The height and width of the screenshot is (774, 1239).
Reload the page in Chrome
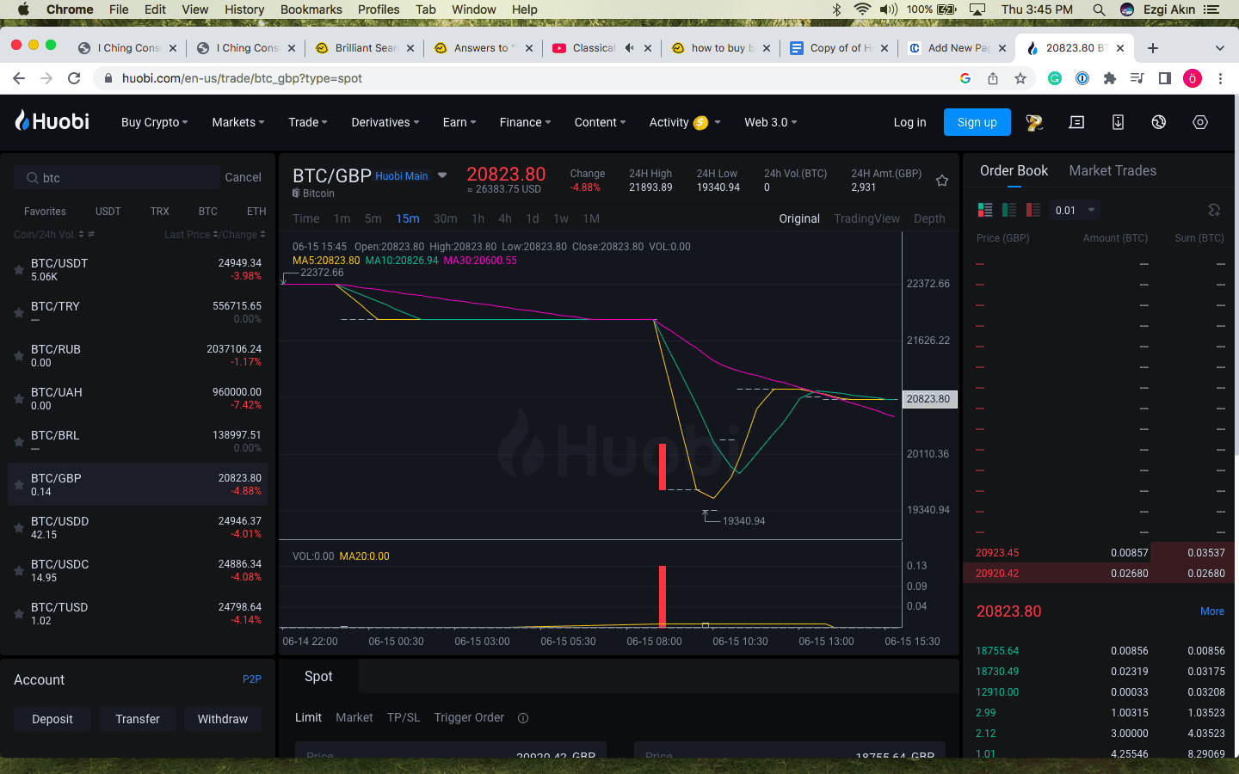pos(74,78)
